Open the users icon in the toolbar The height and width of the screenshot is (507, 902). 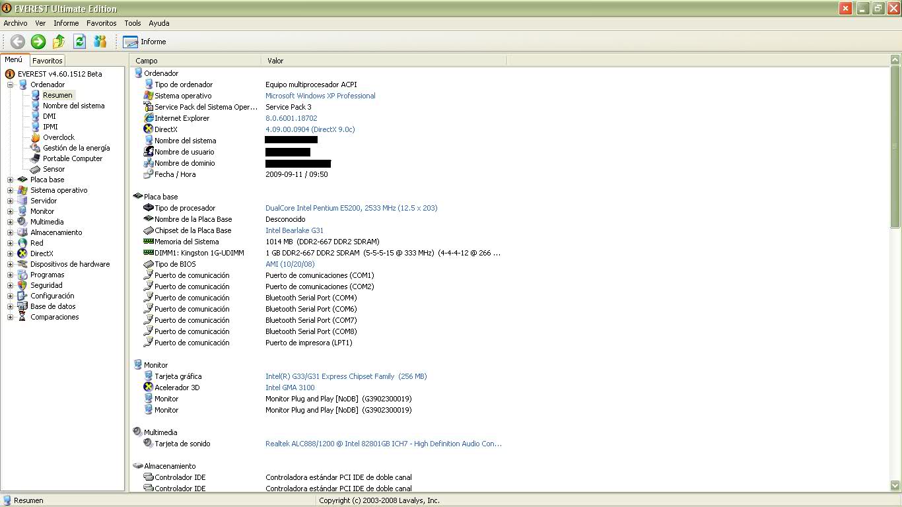pyautogui.click(x=100, y=42)
